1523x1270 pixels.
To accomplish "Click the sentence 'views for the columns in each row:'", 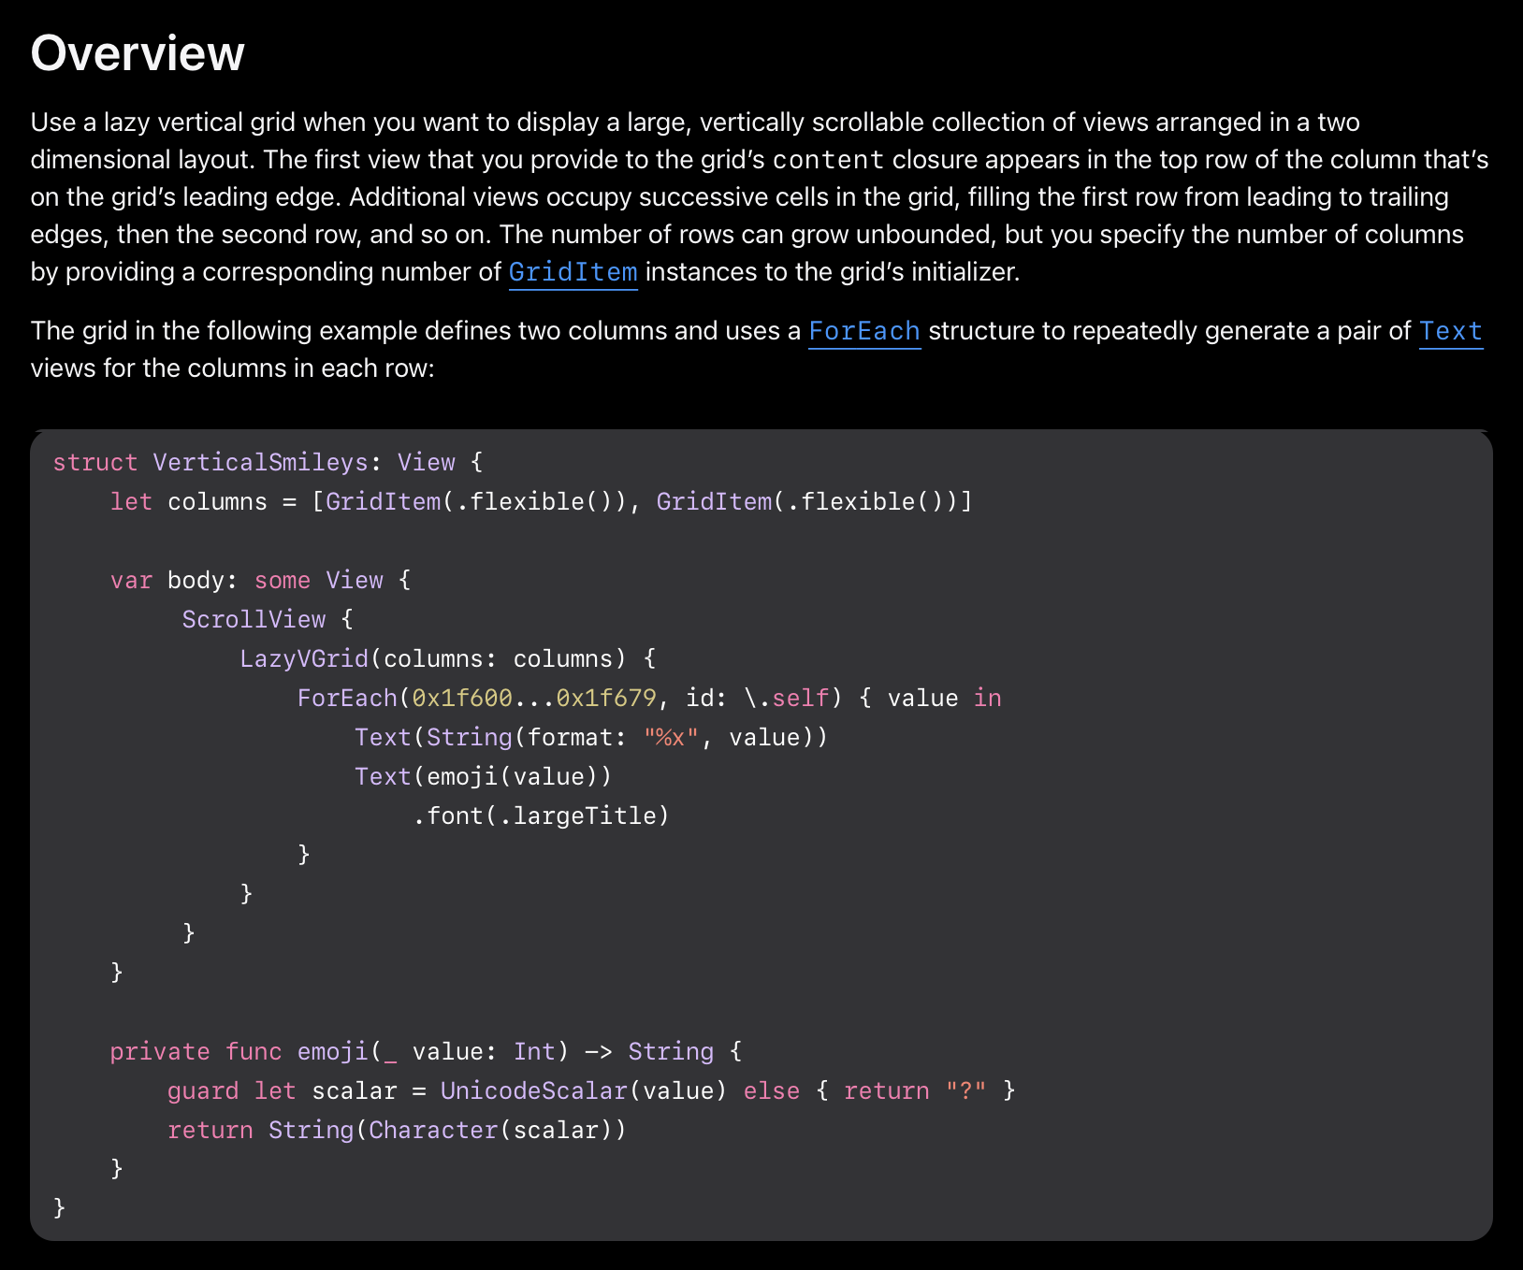I will coord(233,368).
